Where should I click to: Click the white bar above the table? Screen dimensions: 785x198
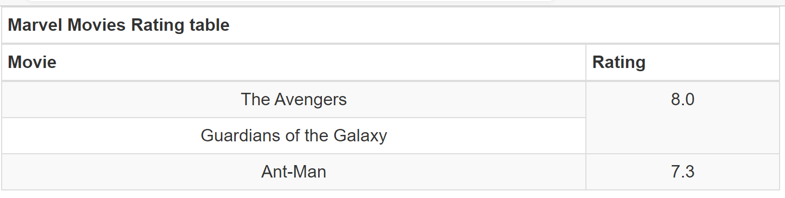pyautogui.click(x=289, y=2)
